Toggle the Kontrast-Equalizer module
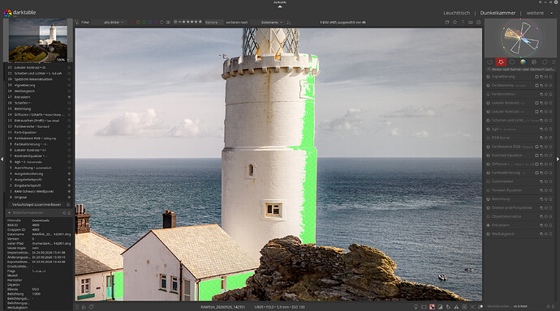Screen dimensions: 560x311 coord(489,155)
